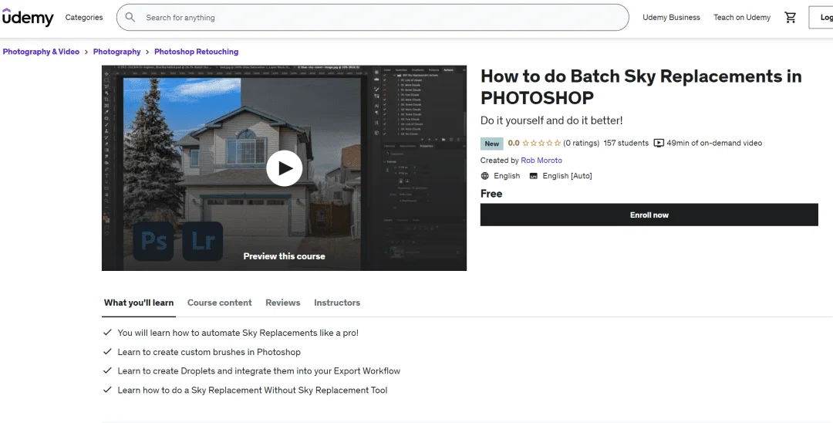Open instructor Rob Moroto's profile
833x423 pixels.
tap(541, 160)
